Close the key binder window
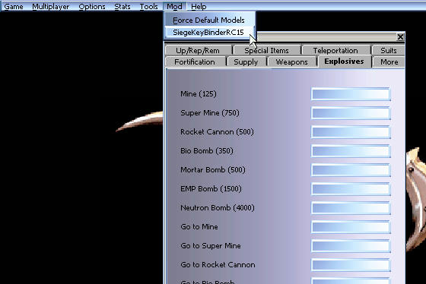The height and width of the screenshot is (284, 426). tap(400, 37)
